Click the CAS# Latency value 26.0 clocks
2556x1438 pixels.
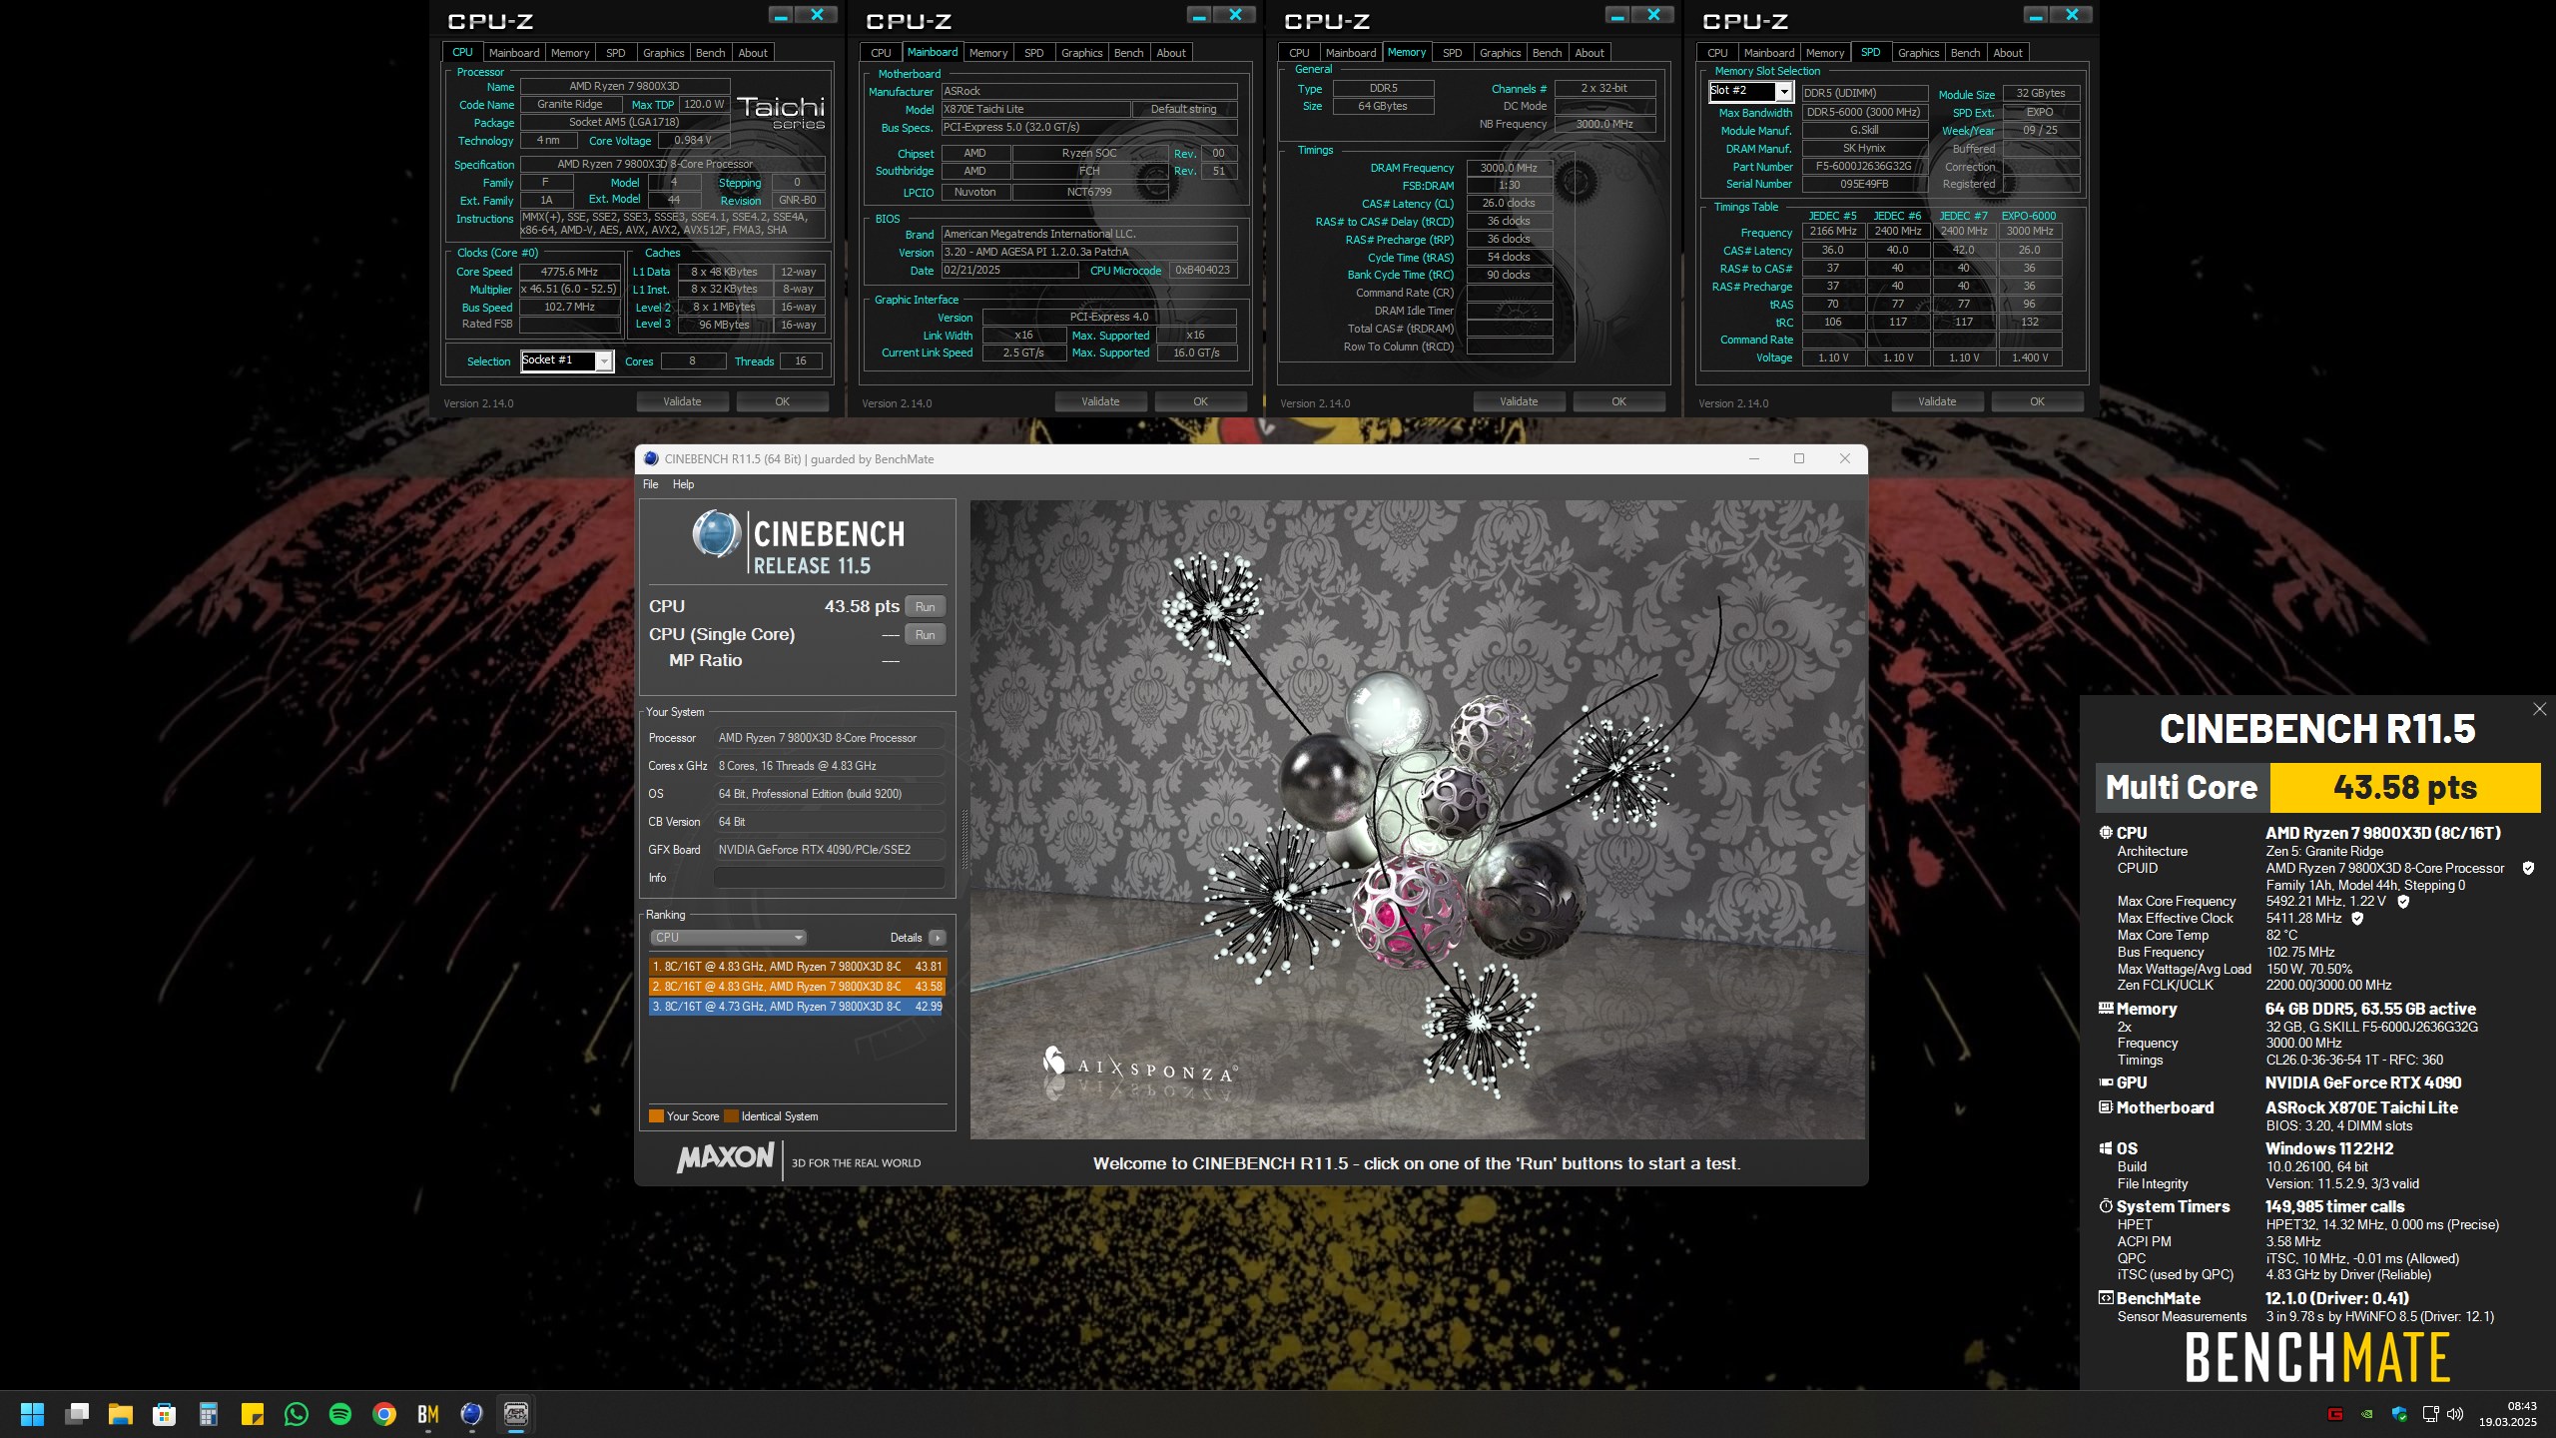(x=1509, y=204)
